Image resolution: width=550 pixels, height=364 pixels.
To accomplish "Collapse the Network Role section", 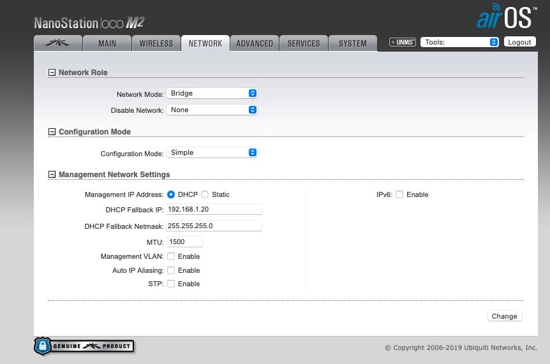I will 52,72.
